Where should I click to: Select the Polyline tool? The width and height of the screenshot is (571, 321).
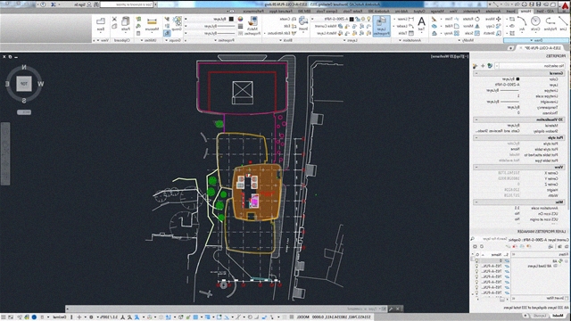point(550,24)
